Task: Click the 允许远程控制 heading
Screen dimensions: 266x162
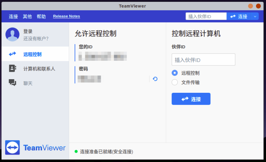Action: pyautogui.click(x=96, y=33)
